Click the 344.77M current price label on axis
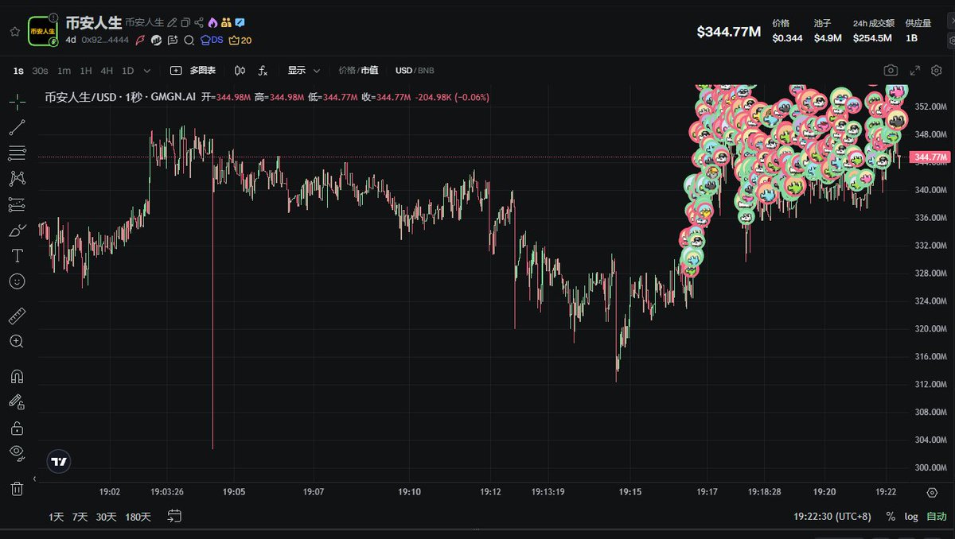 (x=930, y=157)
